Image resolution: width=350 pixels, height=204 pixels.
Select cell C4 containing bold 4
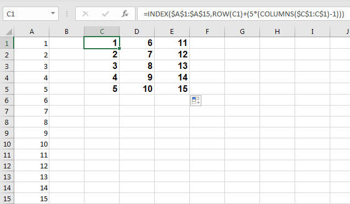tap(102, 78)
